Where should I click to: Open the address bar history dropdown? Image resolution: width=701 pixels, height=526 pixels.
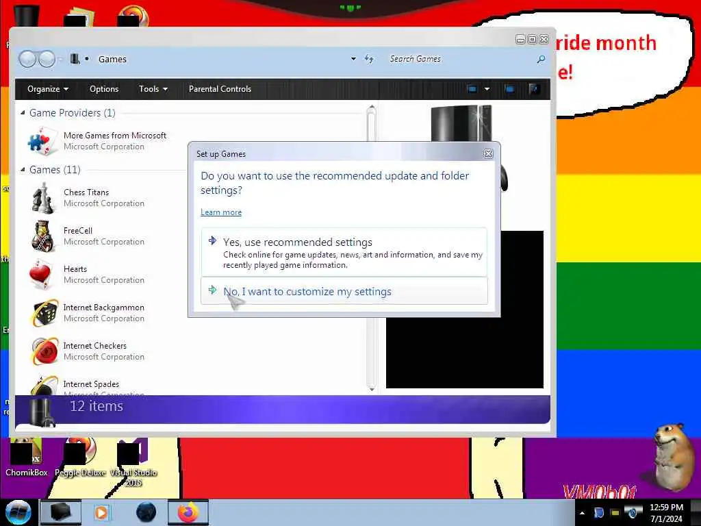pos(353,59)
